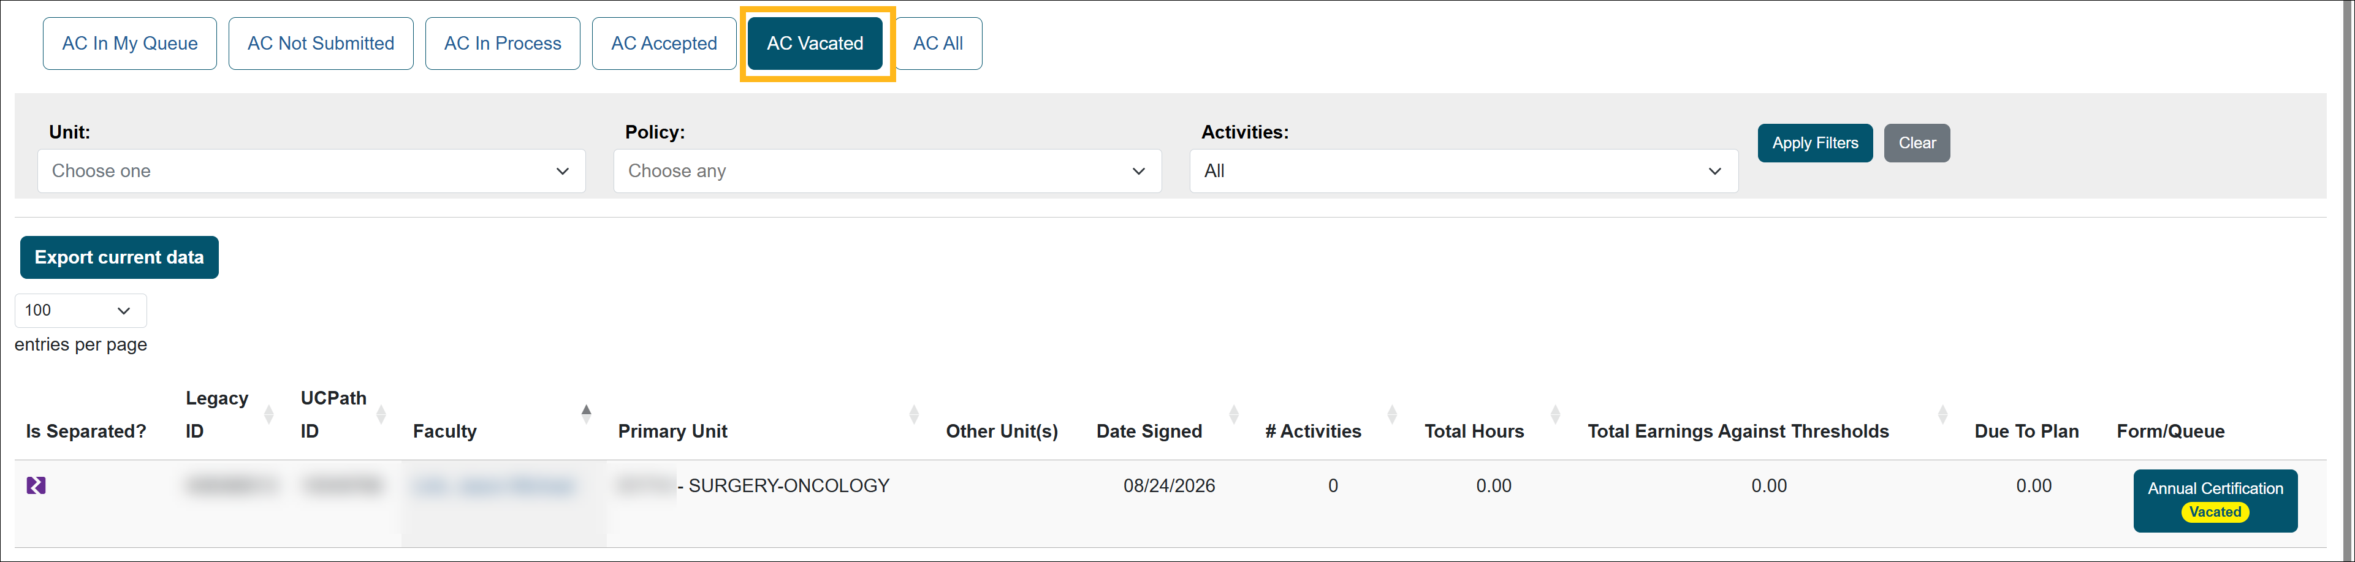Sort by Total Earnings Against Thresholds arrows

1942,415
